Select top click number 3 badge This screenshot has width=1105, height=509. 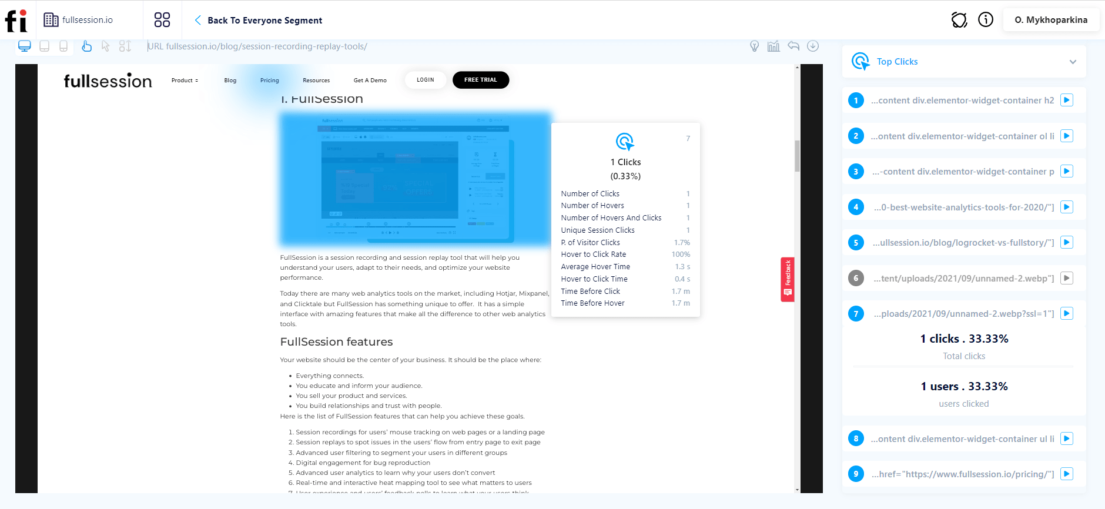[856, 172]
